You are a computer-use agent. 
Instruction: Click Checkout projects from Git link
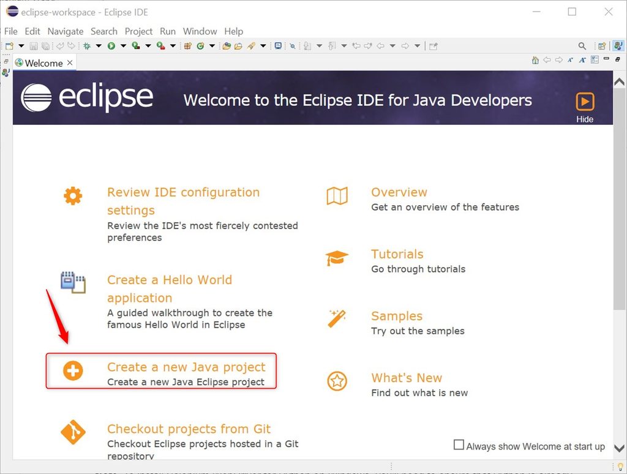click(x=189, y=429)
